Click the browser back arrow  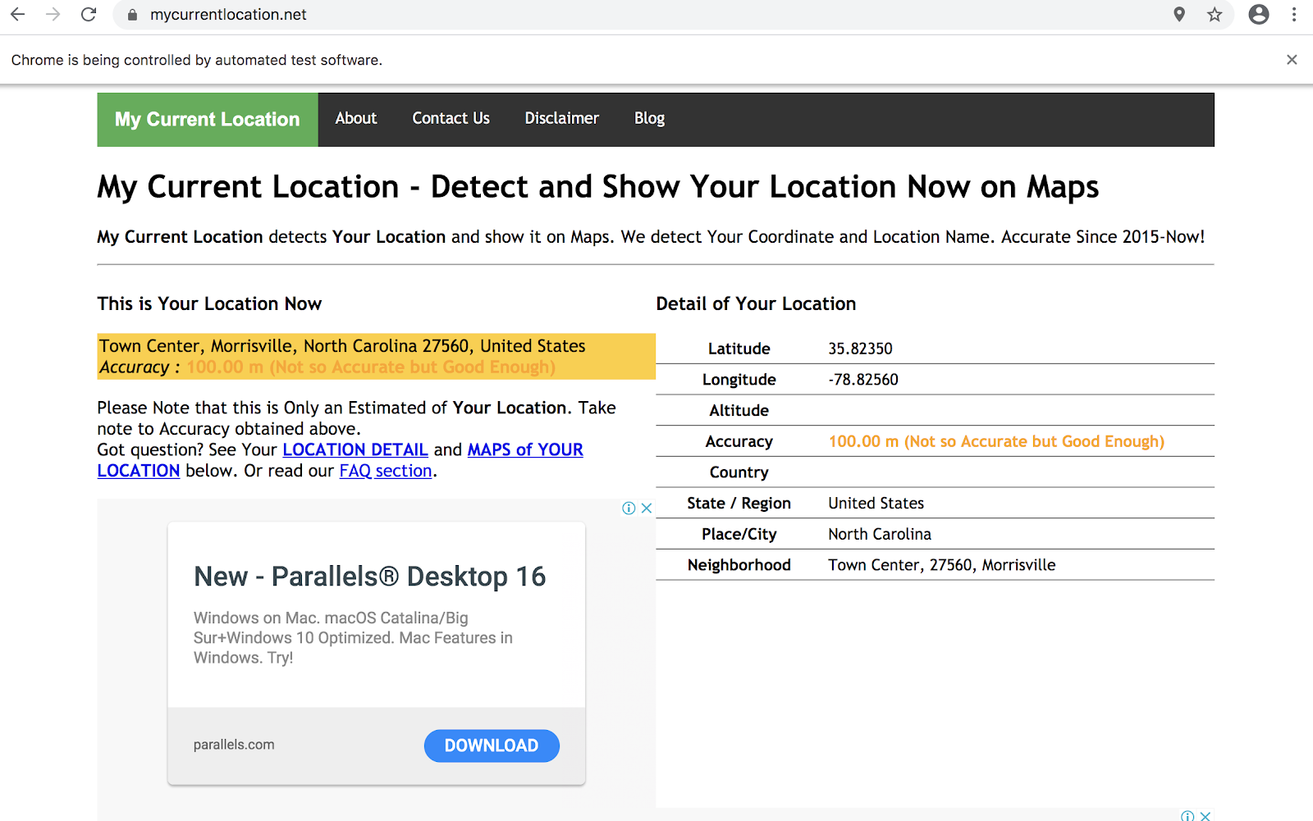17,15
